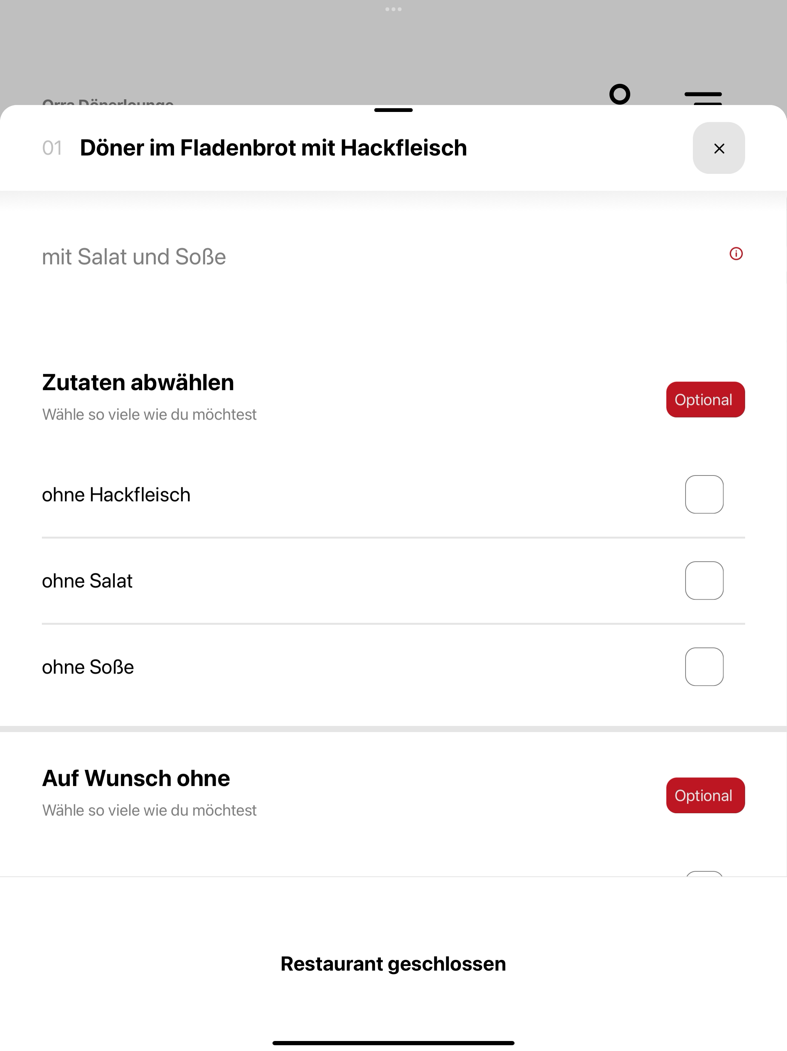Select the ohne Salat option label
This screenshot has width=787, height=1051.
click(x=87, y=581)
